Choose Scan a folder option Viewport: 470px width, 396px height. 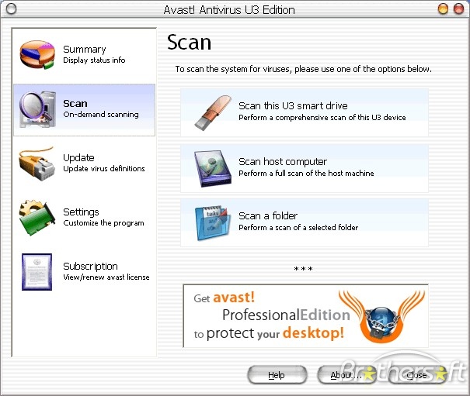point(305,223)
